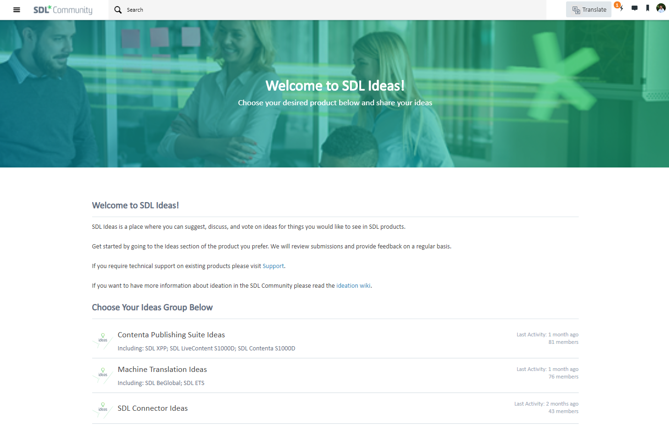
Task: Click the Contenta Publishing Suite ideas icon
Action: tap(103, 341)
